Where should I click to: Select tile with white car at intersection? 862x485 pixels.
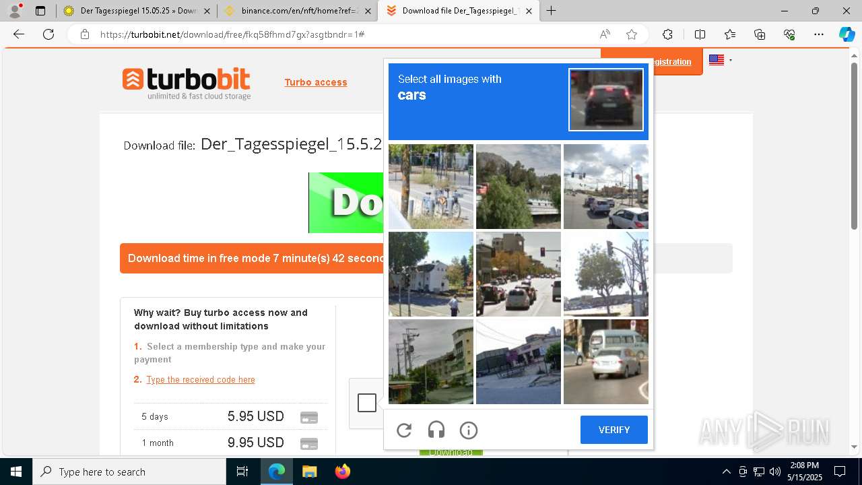click(x=606, y=187)
